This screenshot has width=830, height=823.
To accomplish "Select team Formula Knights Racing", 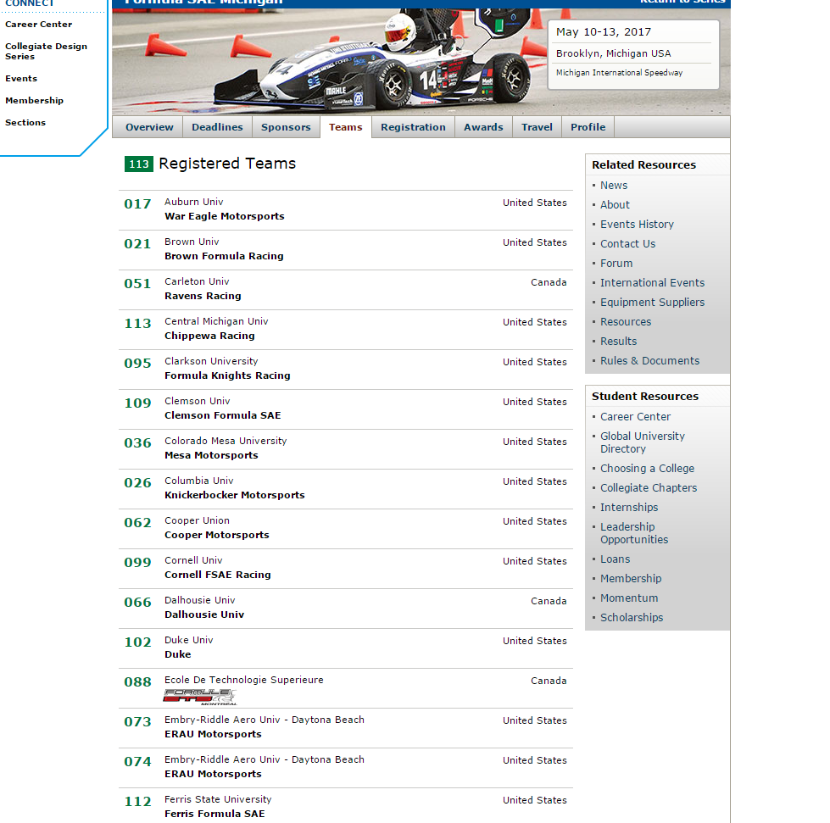I will 227,375.
